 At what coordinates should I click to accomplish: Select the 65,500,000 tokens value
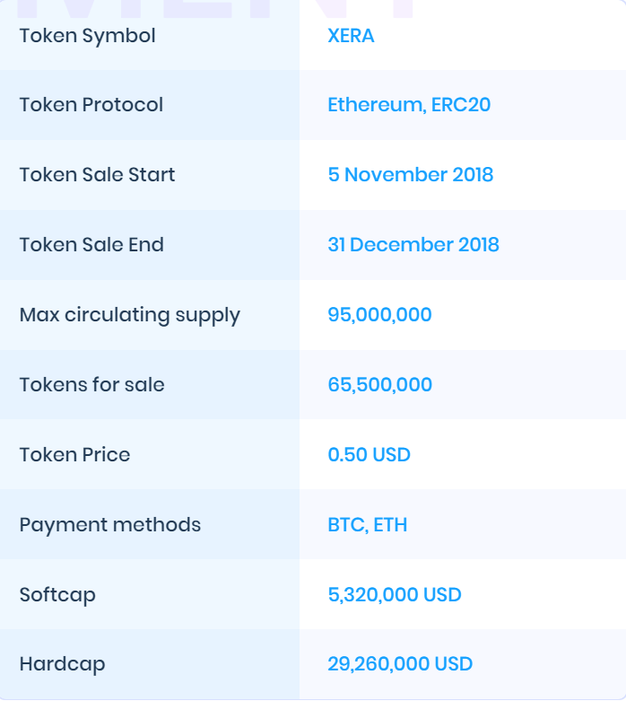click(379, 385)
